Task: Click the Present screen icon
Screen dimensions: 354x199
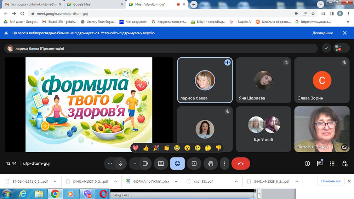Action: click(161, 164)
